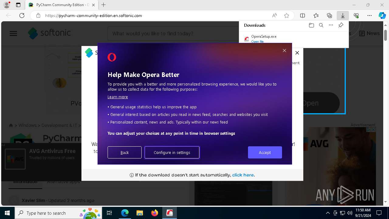
Task: Open Browser essentials icon
Action: (x=356, y=16)
